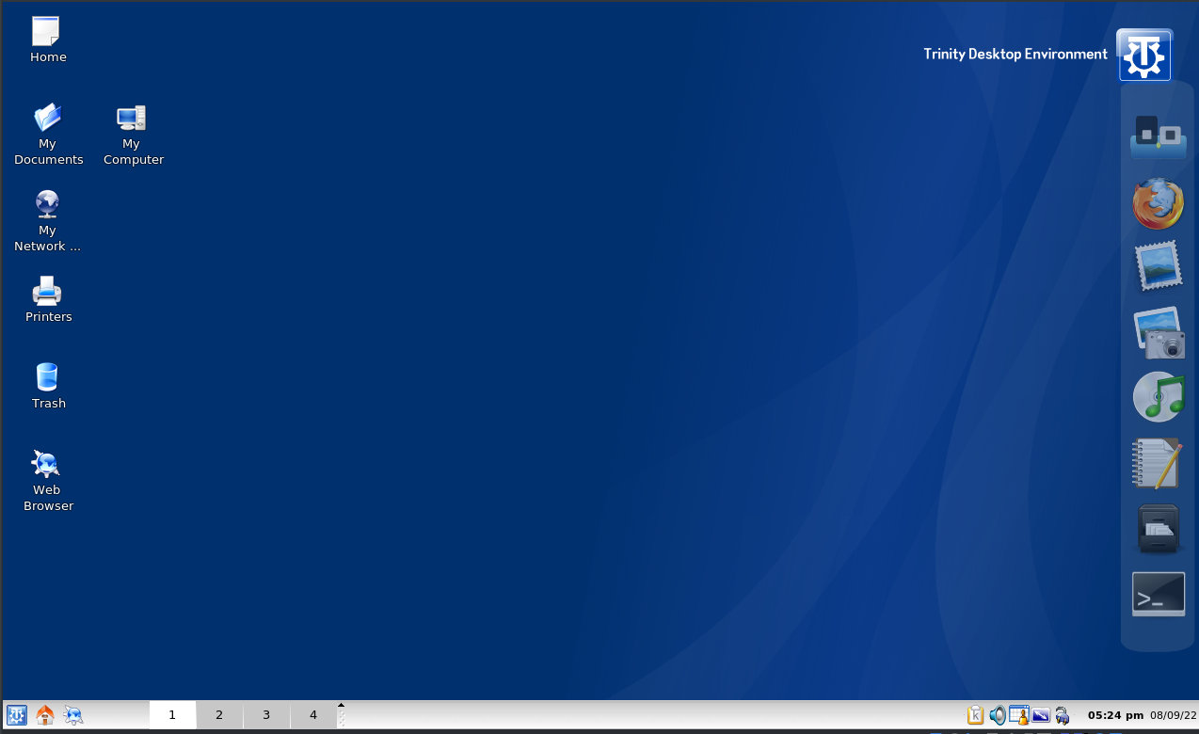Select the My Computer desktop icon

[x=132, y=135]
